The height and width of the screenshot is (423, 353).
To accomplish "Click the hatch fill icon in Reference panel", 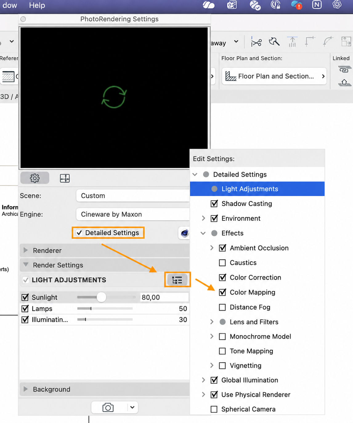I will click(8, 76).
